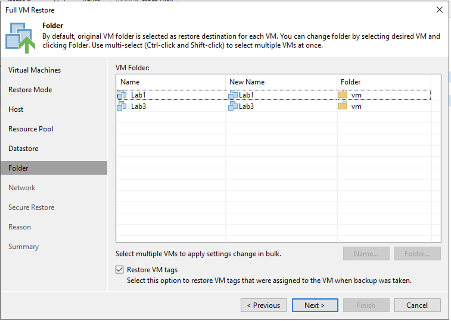Close the Full VM Restore dialog
Screen dimensions: 451x321
(x=439, y=10)
